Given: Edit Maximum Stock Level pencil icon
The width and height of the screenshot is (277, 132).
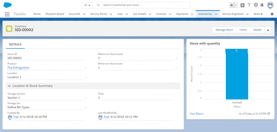Looking at the screenshot, I should point(176,58).
